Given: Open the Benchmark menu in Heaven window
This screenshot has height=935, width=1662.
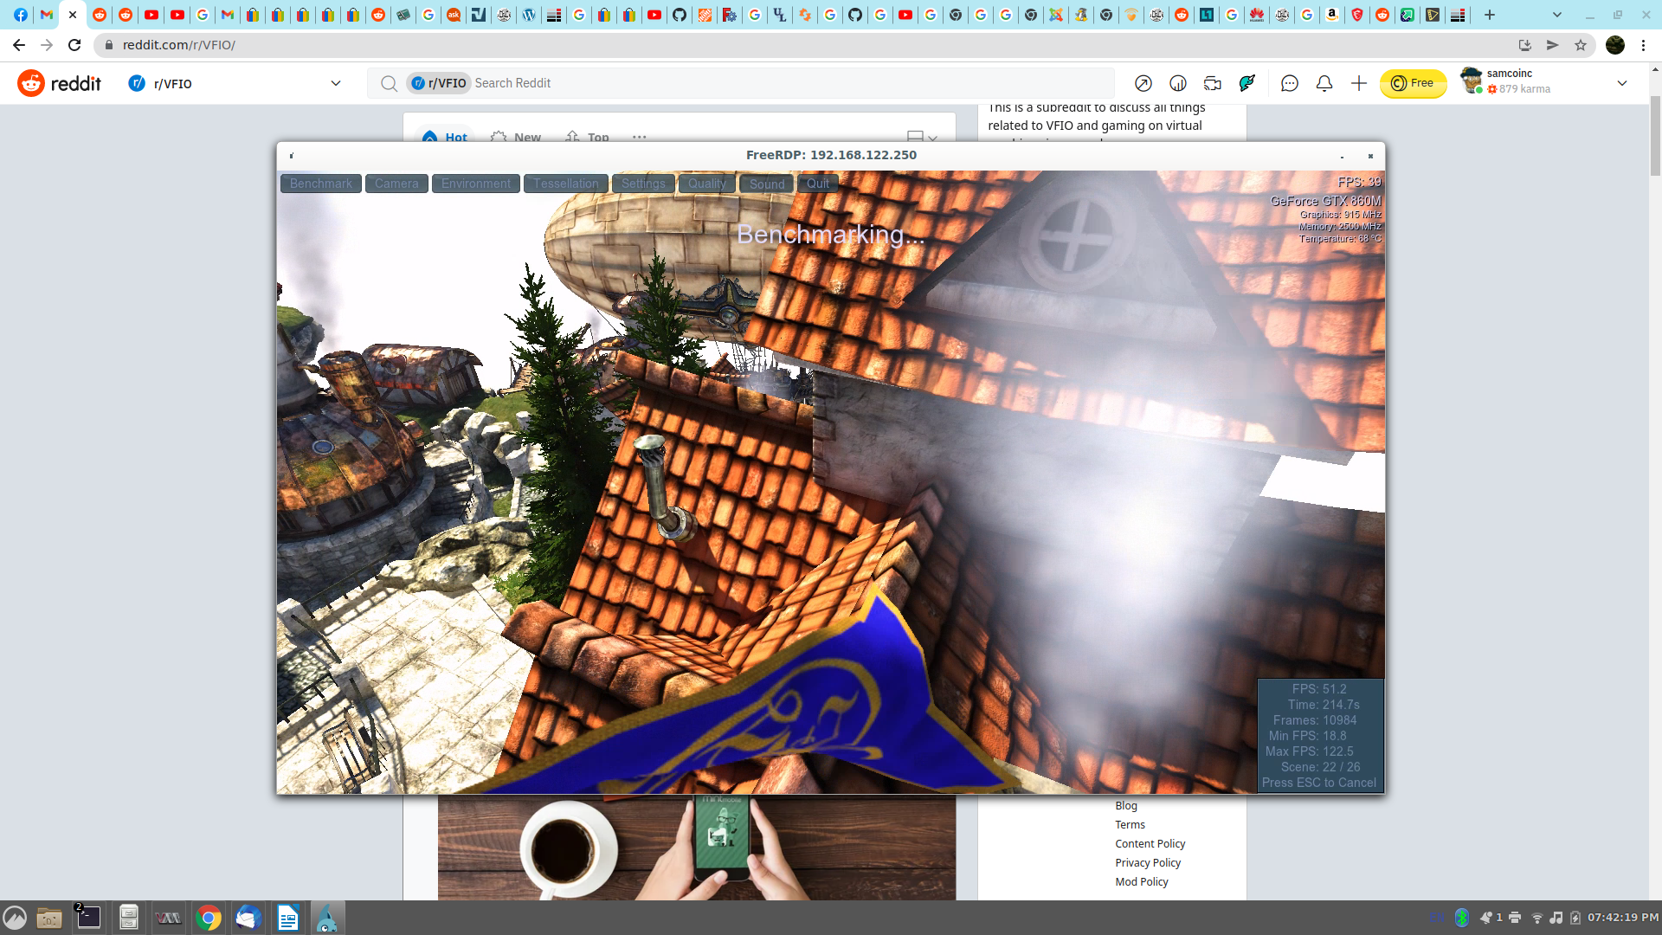Looking at the screenshot, I should 321,184.
